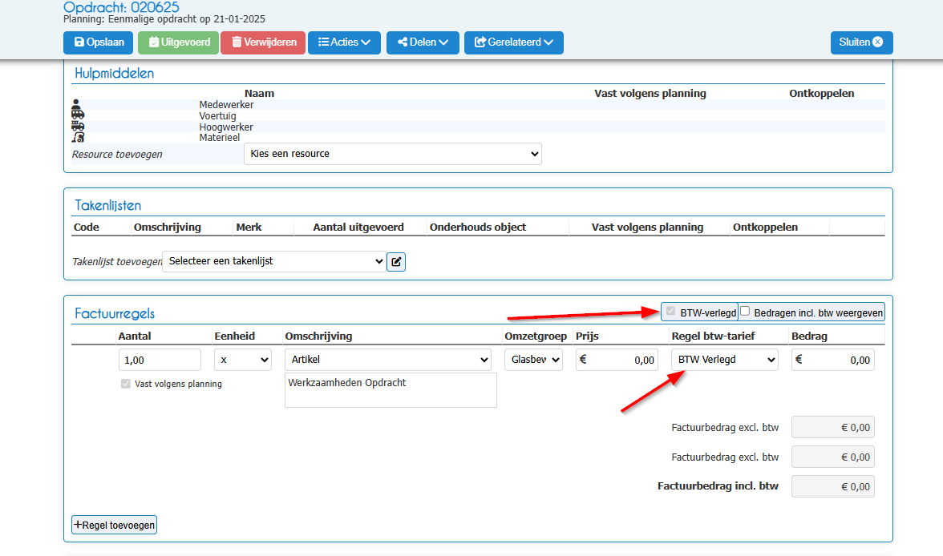Click the Medewerker person icon
The width and height of the screenshot is (943, 556).
[x=75, y=104]
